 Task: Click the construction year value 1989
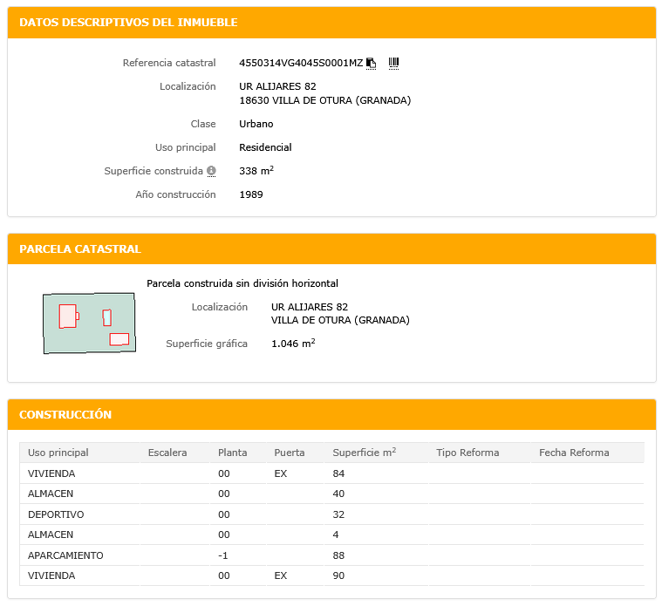(251, 194)
